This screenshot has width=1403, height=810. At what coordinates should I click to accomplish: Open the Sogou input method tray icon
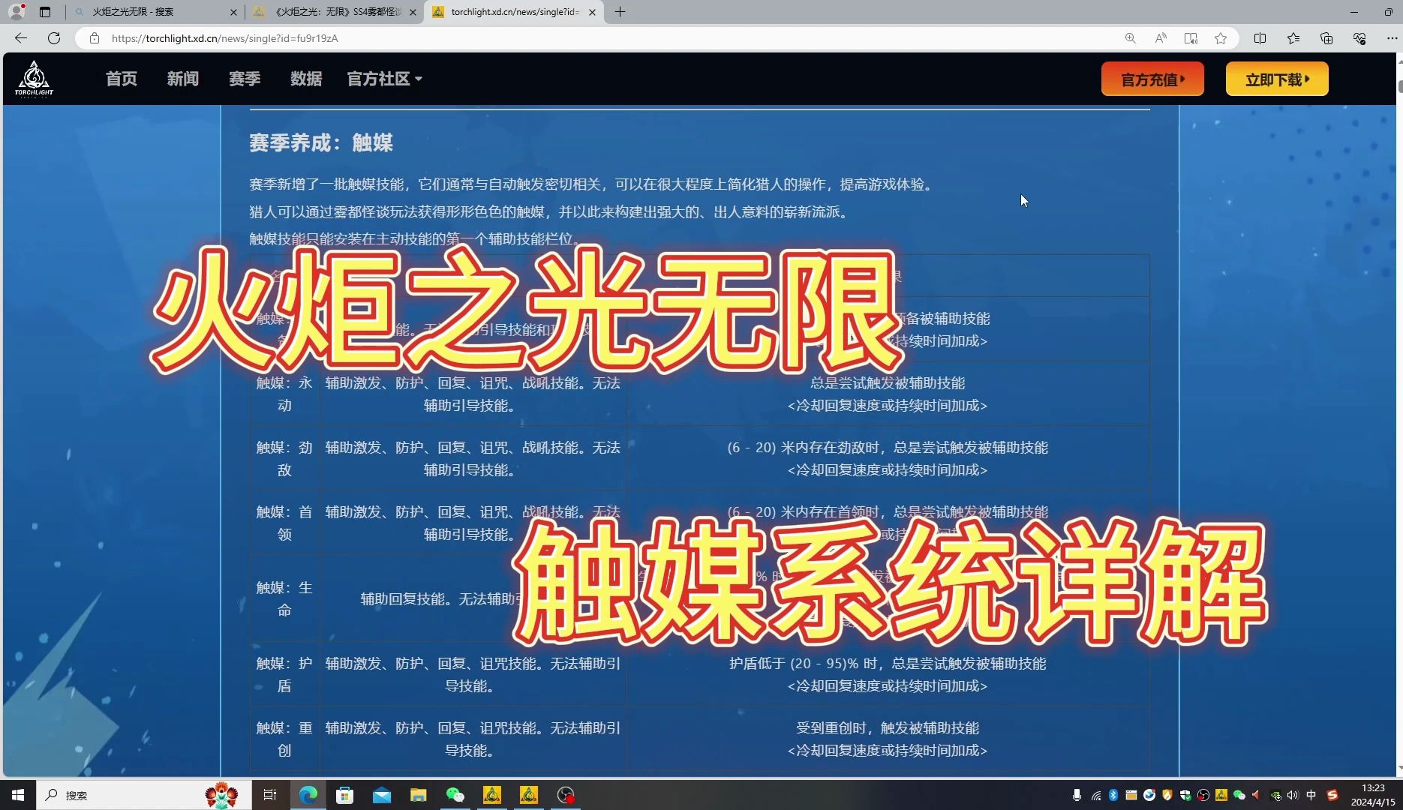(x=1332, y=795)
